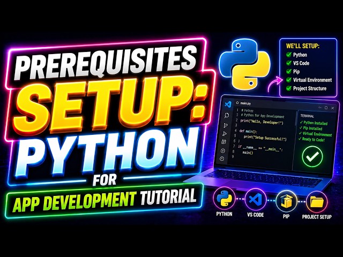Click the check before 'Ready to Code!'

click(x=300, y=139)
